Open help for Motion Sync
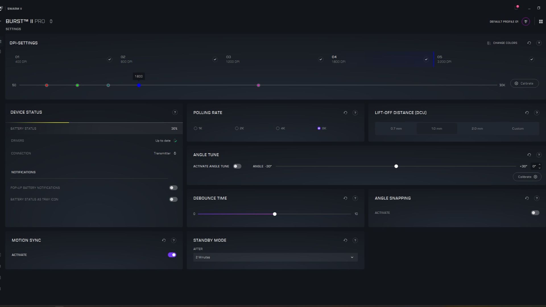 (173, 240)
